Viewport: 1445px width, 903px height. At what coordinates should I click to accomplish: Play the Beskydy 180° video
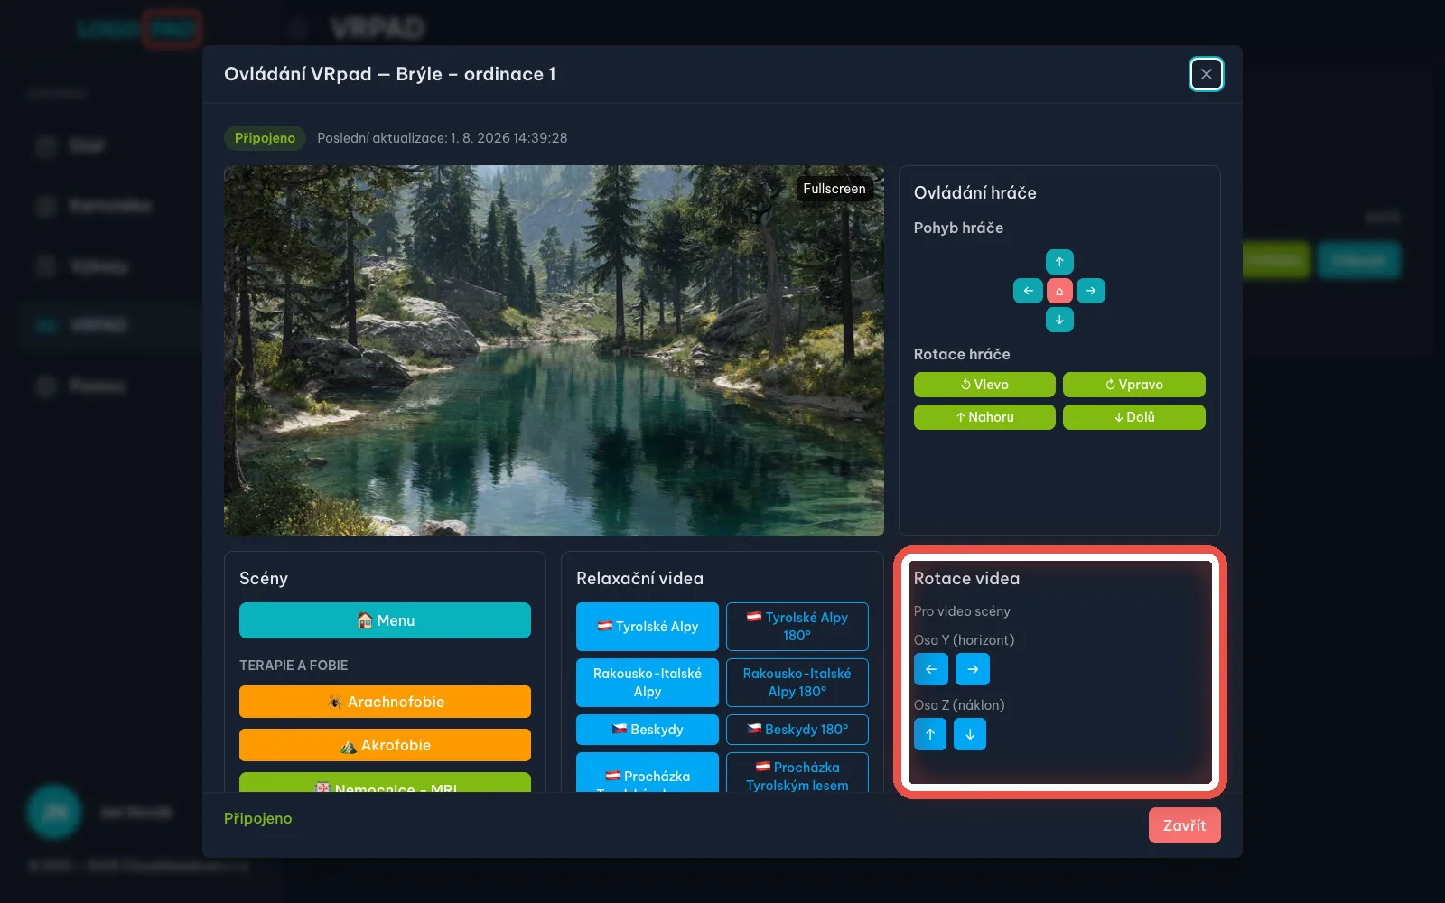tap(797, 730)
